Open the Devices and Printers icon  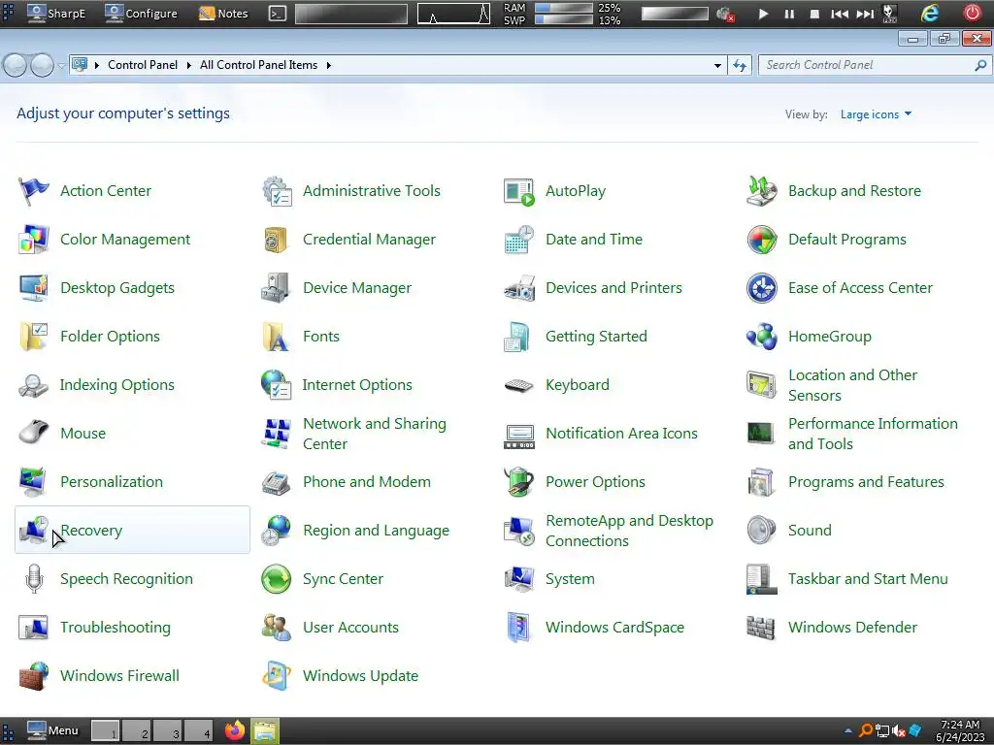[519, 287]
